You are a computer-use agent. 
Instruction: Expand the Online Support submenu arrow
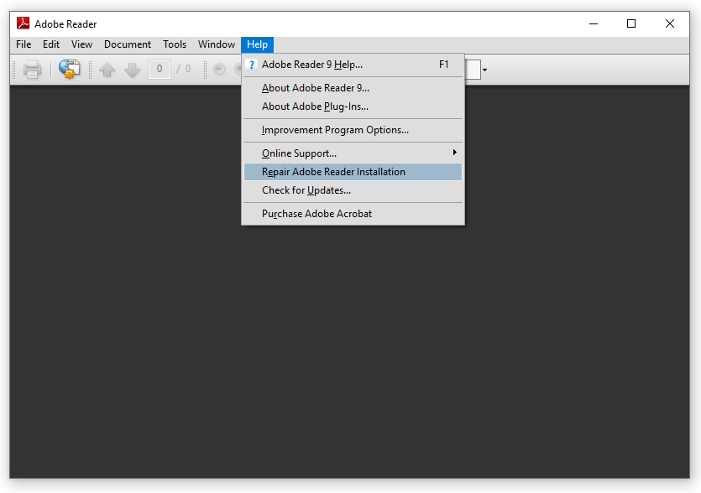click(x=455, y=153)
